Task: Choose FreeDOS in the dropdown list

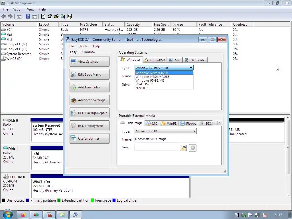Action: click(x=164, y=88)
